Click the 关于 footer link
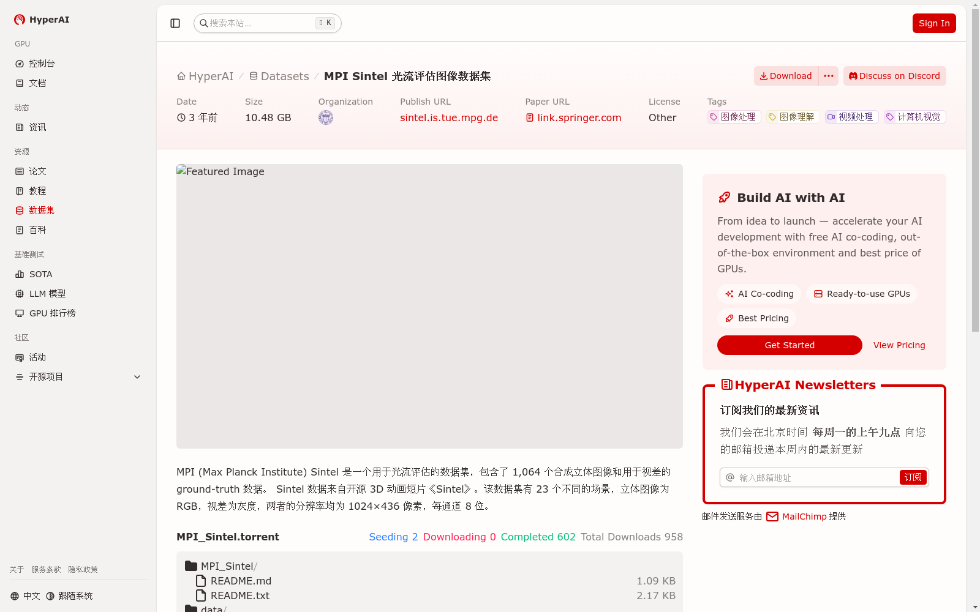Viewport: 980px width, 612px height. pos(17,570)
